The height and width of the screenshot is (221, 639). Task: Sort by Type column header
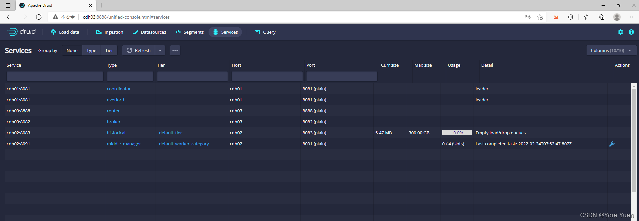click(112, 65)
